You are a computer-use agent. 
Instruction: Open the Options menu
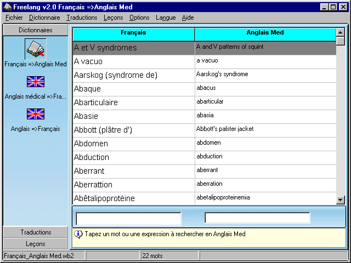pyautogui.click(x=139, y=18)
